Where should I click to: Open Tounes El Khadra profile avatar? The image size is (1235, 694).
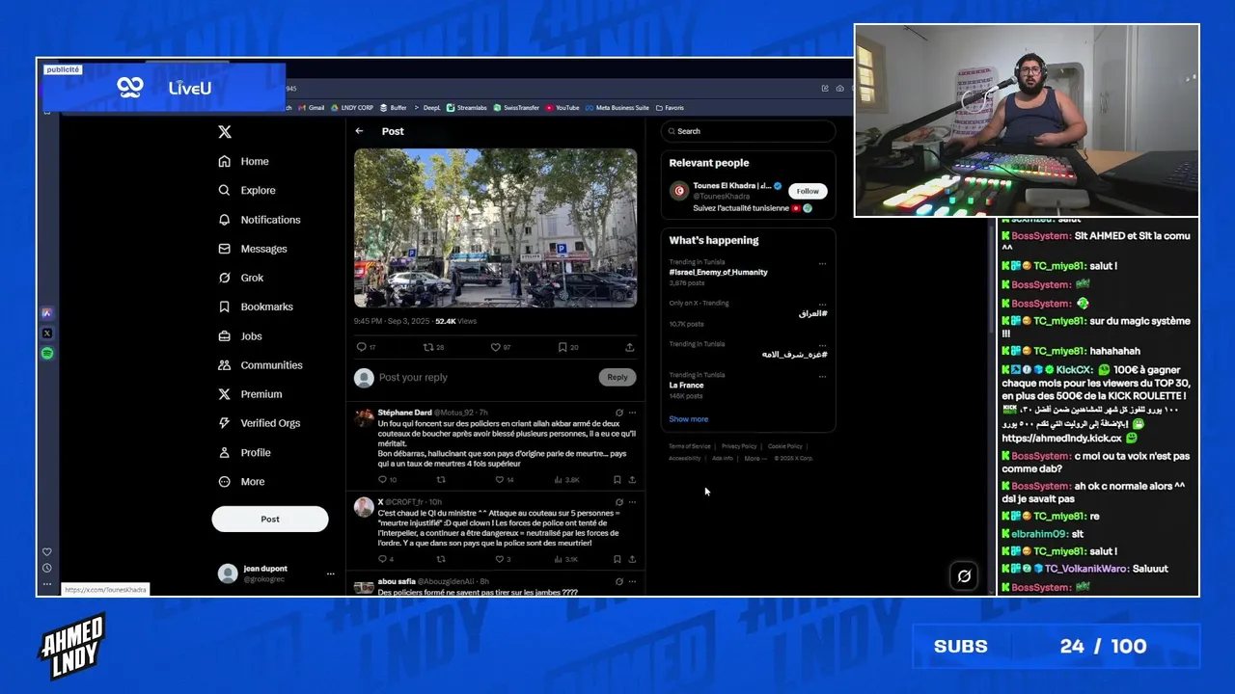[679, 191]
